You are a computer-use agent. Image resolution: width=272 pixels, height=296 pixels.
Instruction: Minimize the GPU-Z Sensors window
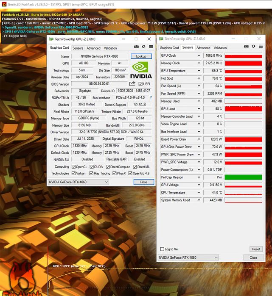click(x=233, y=39)
